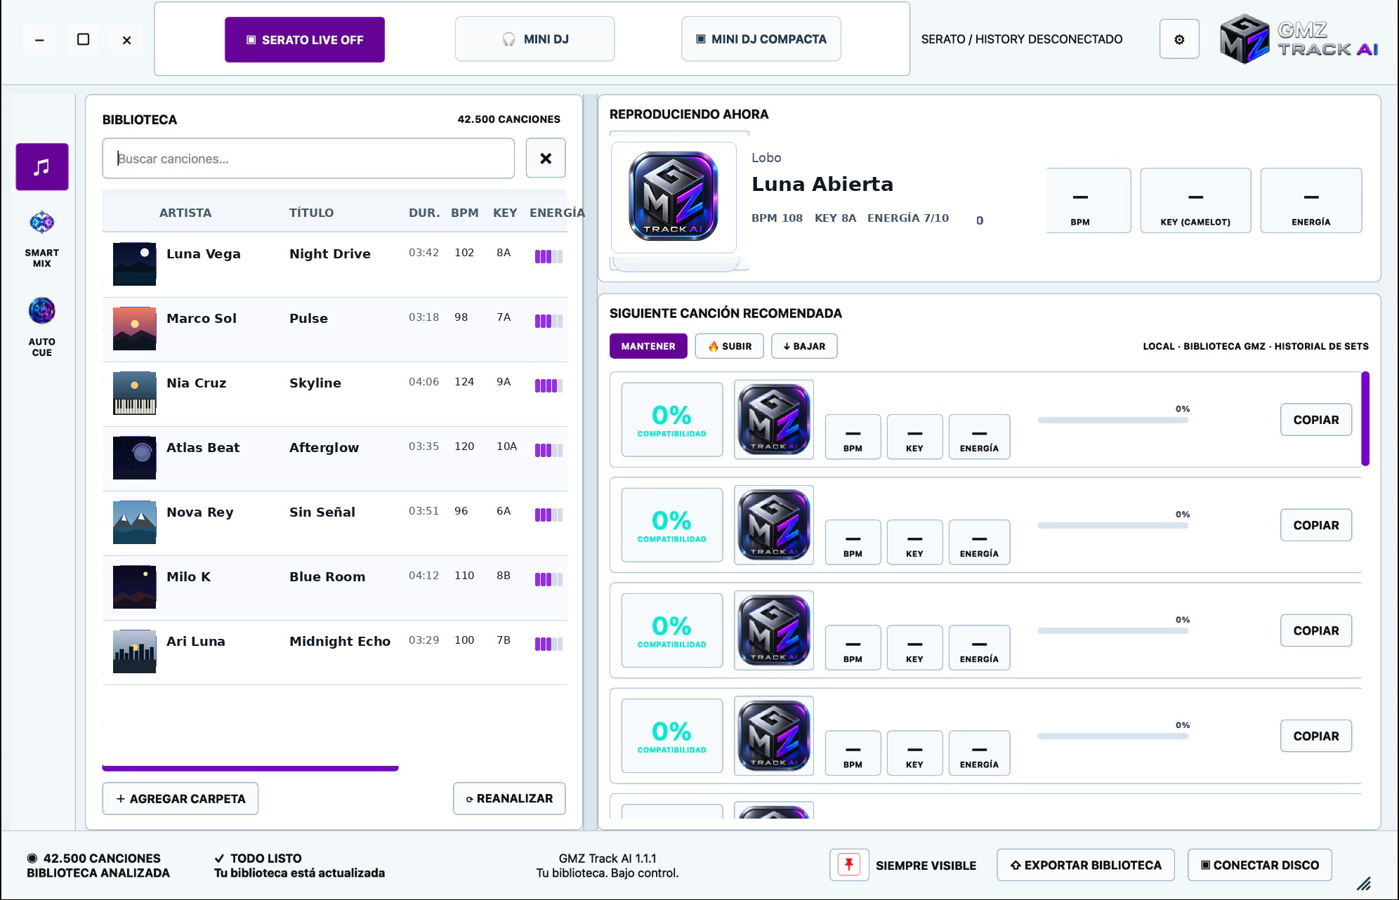Select Mantener recommendation mode
Image resolution: width=1399 pixels, height=900 pixels.
click(648, 346)
